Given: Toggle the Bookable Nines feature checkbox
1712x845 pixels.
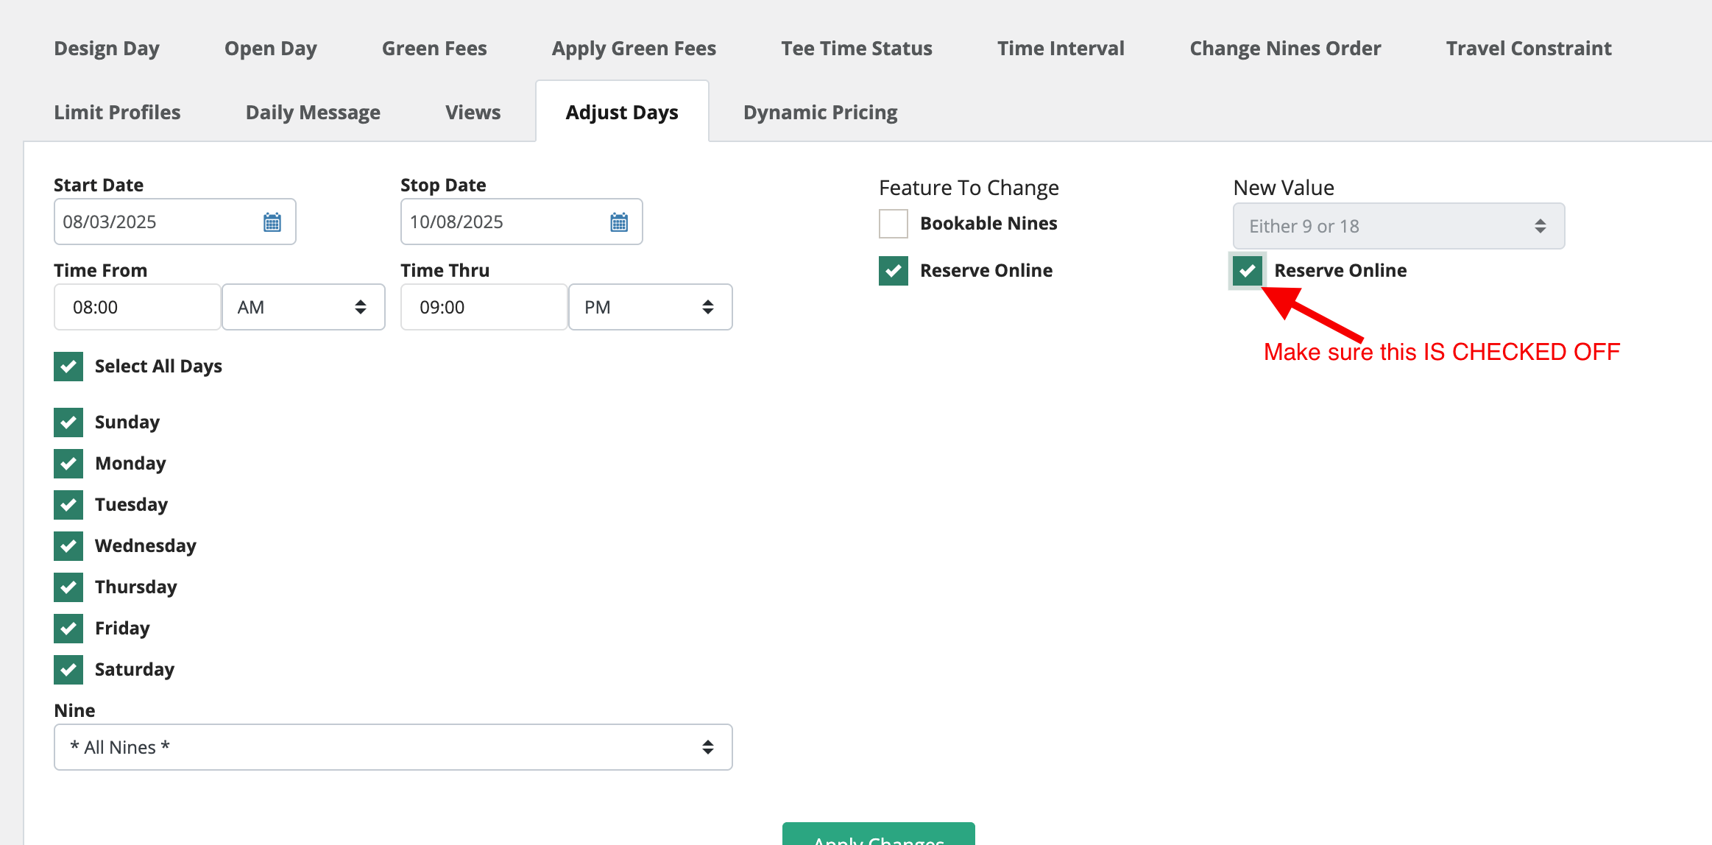Looking at the screenshot, I should 894,224.
